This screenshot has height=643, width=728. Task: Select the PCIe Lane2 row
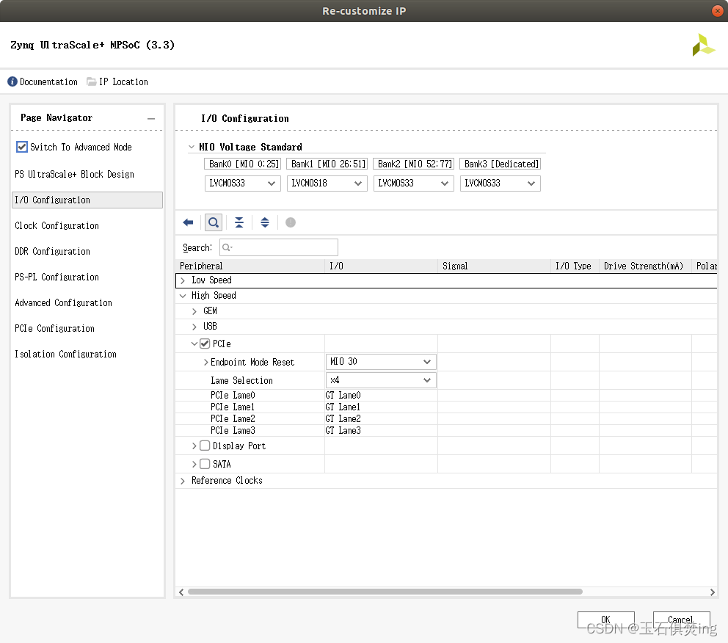445,419
